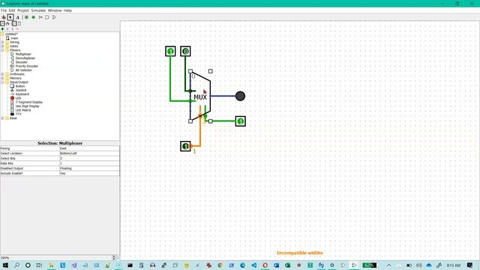This screenshot has height=270, width=480.
Task: Show hidden icons in system tray
Action: pyautogui.click(x=388, y=265)
